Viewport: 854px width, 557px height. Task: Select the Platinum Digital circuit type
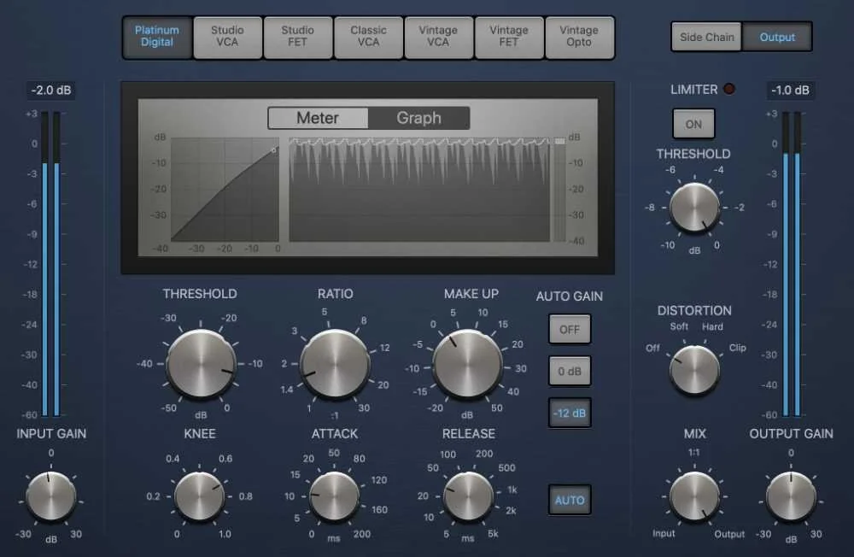[157, 38]
